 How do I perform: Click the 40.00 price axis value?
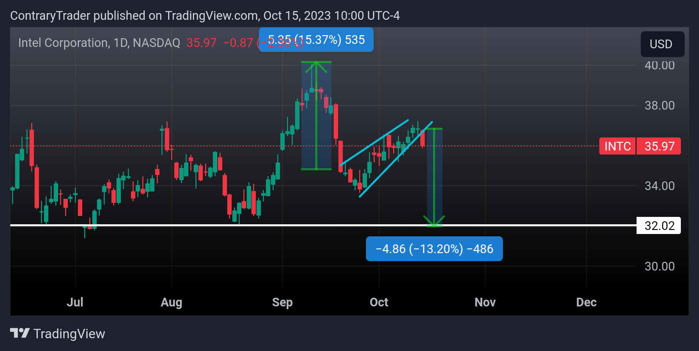659,65
